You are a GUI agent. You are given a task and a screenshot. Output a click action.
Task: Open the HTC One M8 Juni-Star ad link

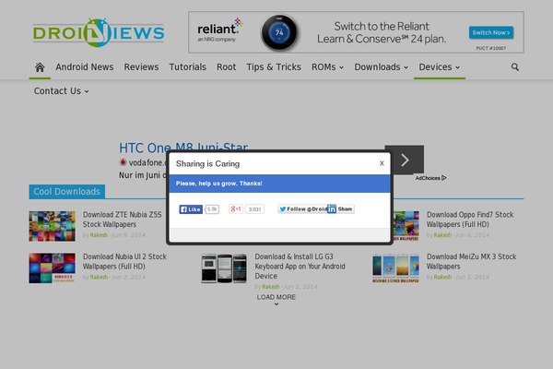click(183, 148)
